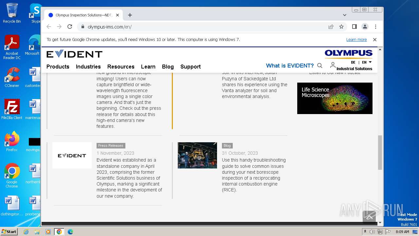Open the EVIDENT press release thumbnail
Screen dimensions: 419x236
pos(72,155)
